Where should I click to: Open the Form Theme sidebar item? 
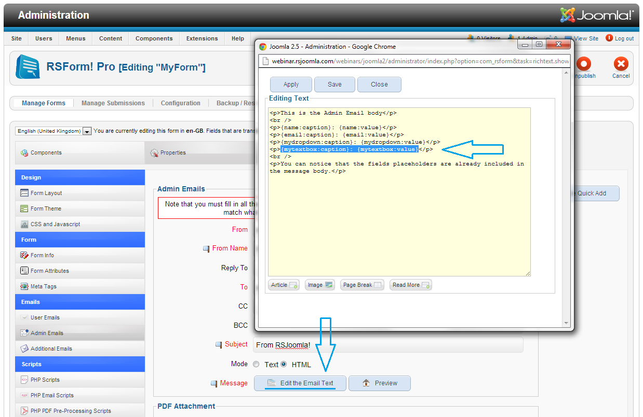coord(80,208)
